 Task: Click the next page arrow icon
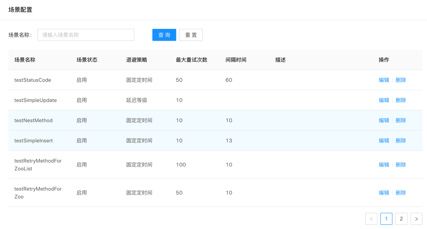click(x=416, y=219)
